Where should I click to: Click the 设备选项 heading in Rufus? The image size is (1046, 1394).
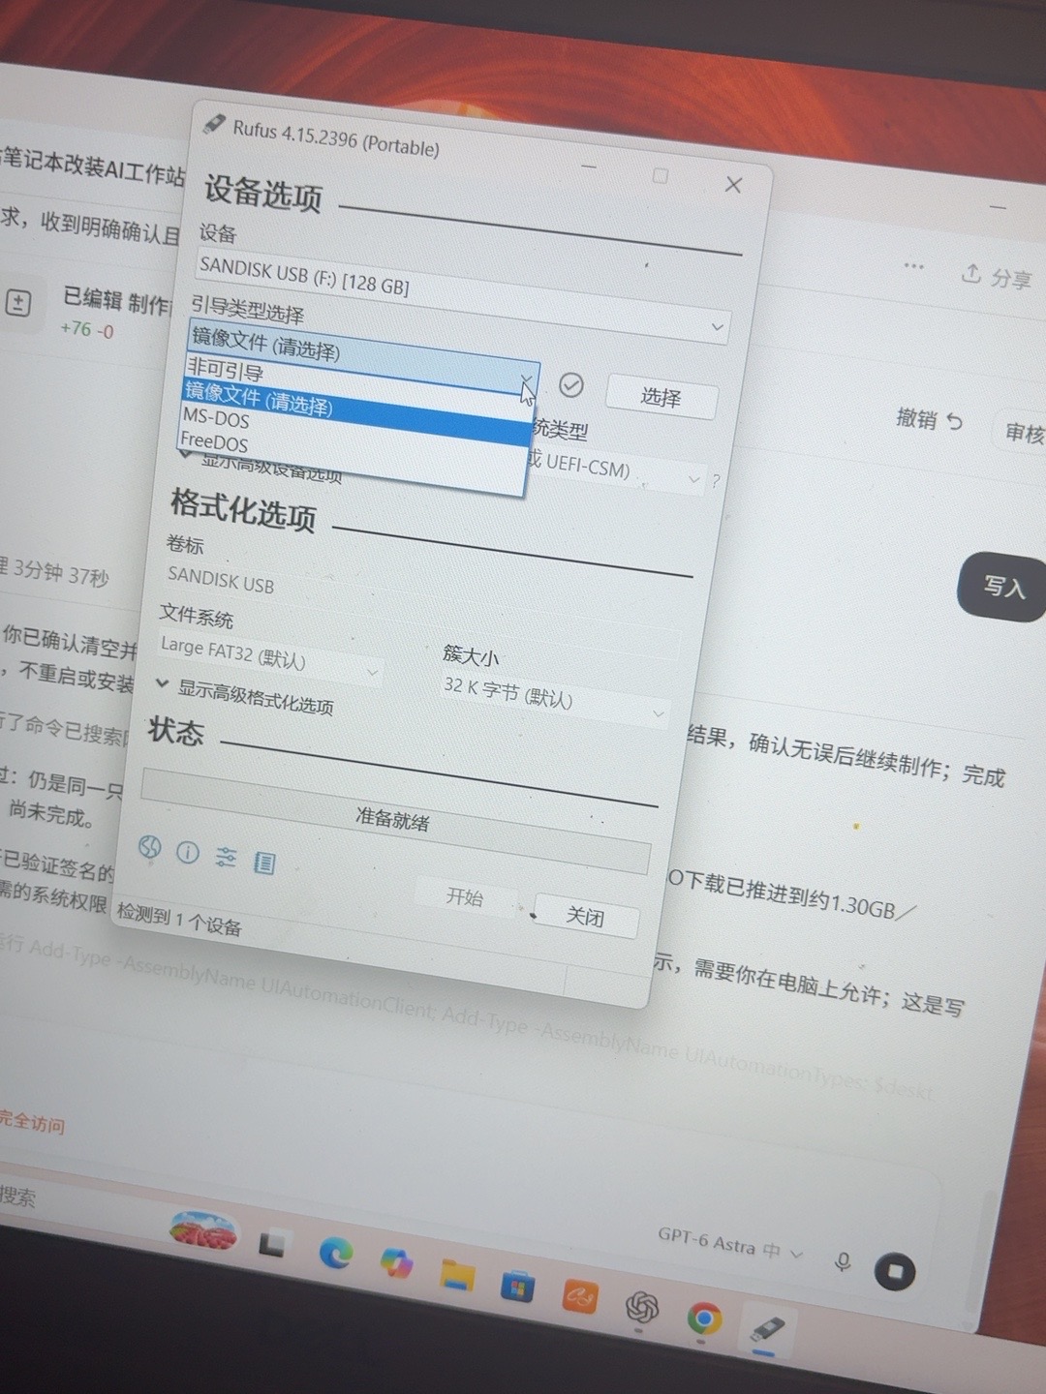tap(263, 193)
